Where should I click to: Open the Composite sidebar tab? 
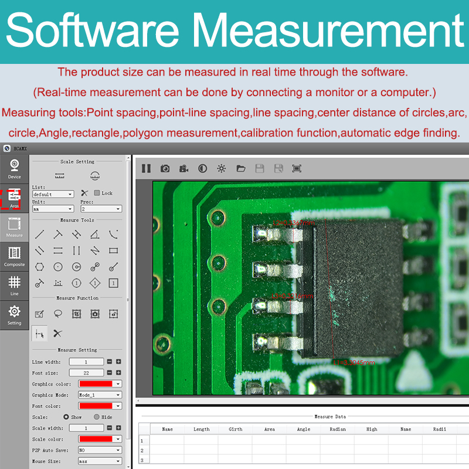[14, 256]
